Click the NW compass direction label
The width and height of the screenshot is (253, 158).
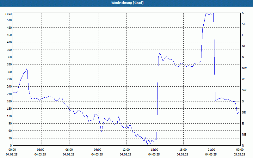coord(244,68)
